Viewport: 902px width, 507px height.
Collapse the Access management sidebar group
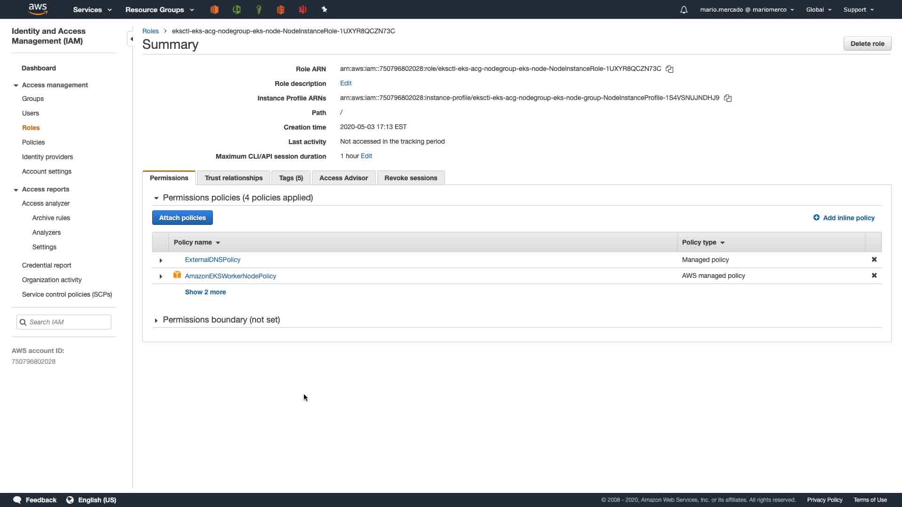(16, 85)
